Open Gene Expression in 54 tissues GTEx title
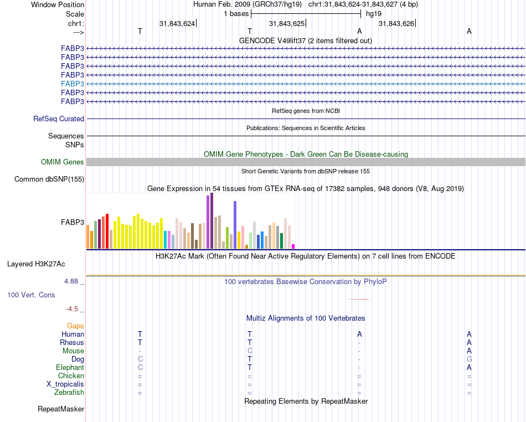 [305, 188]
